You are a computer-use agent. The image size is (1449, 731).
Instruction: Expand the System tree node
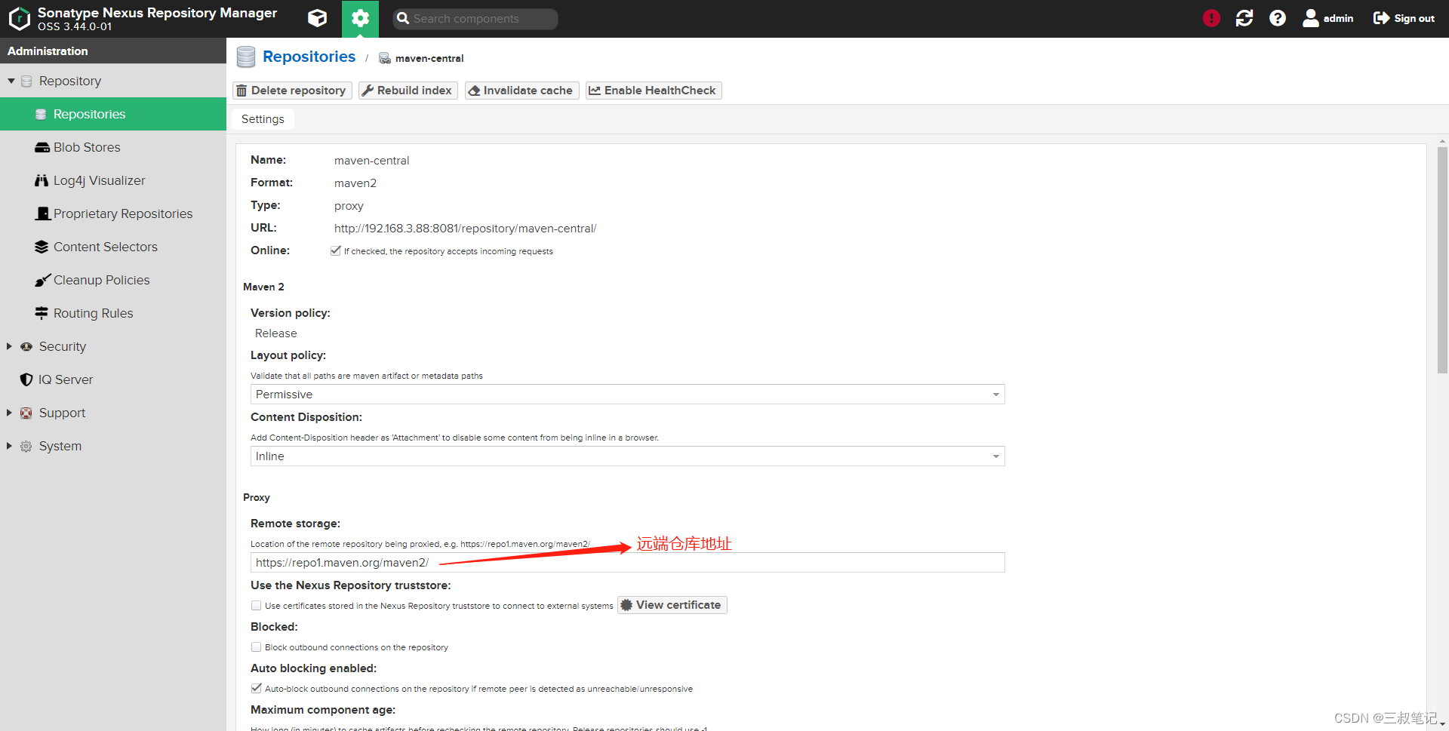pyautogui.click(x=9, y=446)
